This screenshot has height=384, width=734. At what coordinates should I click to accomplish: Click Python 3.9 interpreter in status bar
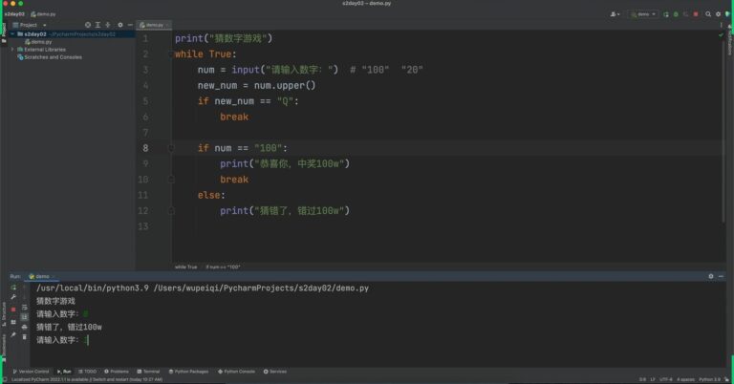tap(710, 379)
